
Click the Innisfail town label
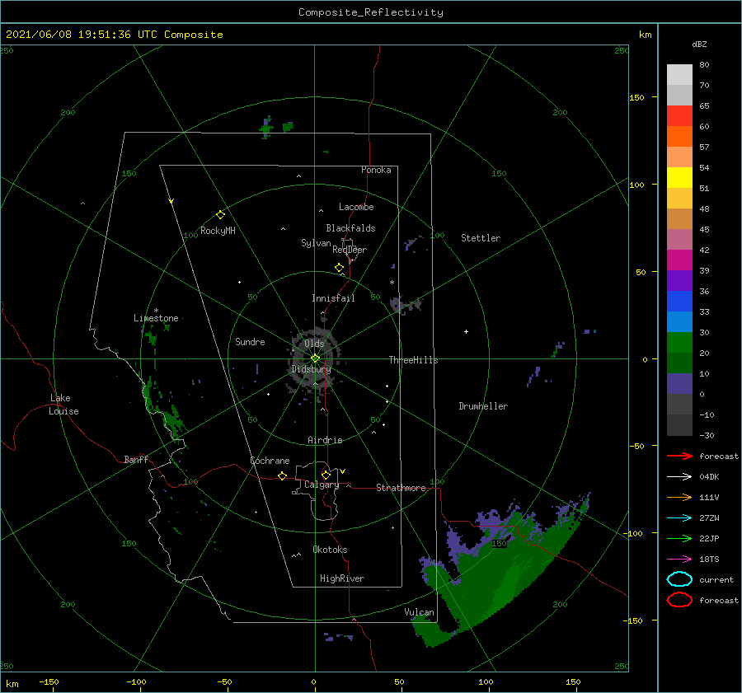point(333,298)
